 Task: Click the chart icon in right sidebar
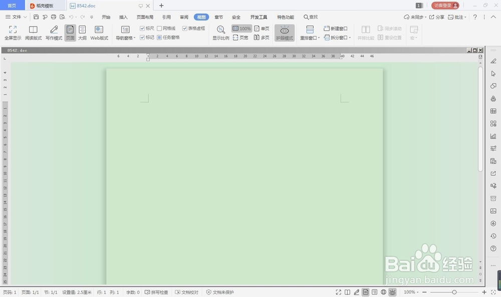click(493, 136)
